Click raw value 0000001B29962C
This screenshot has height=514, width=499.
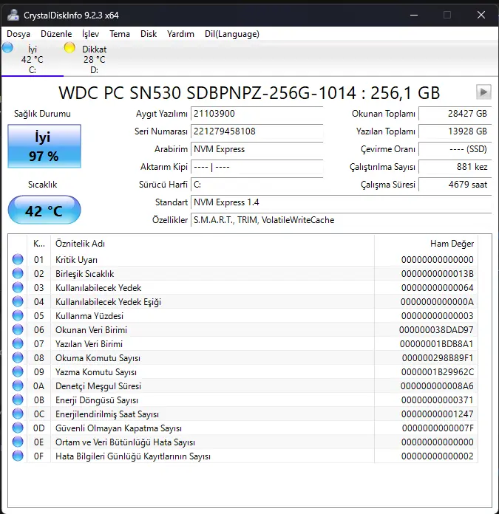(x=438, y=372)
